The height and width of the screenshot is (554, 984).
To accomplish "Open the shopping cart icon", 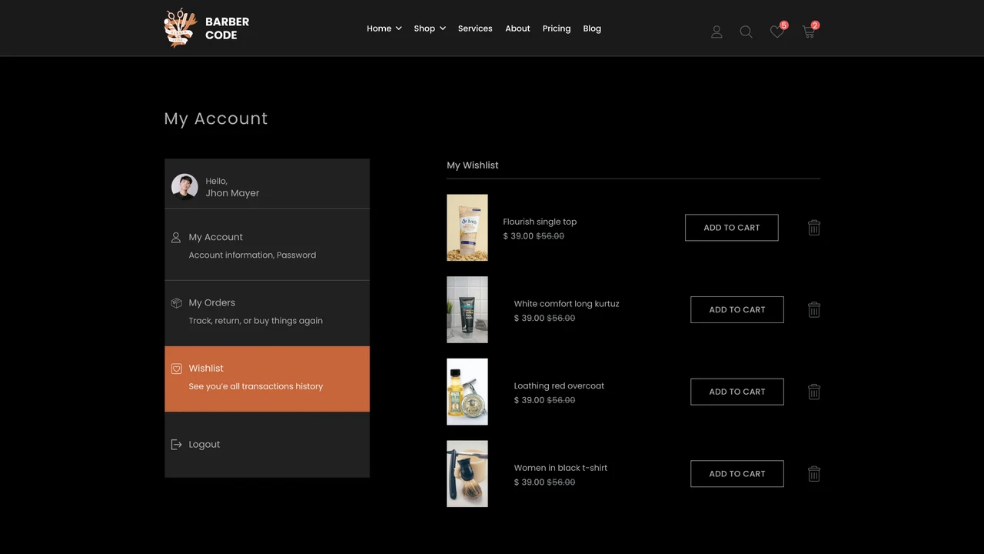I will tap(809, 32).
